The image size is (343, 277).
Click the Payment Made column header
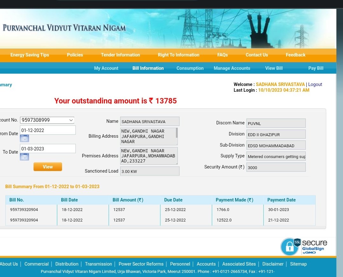234,200
